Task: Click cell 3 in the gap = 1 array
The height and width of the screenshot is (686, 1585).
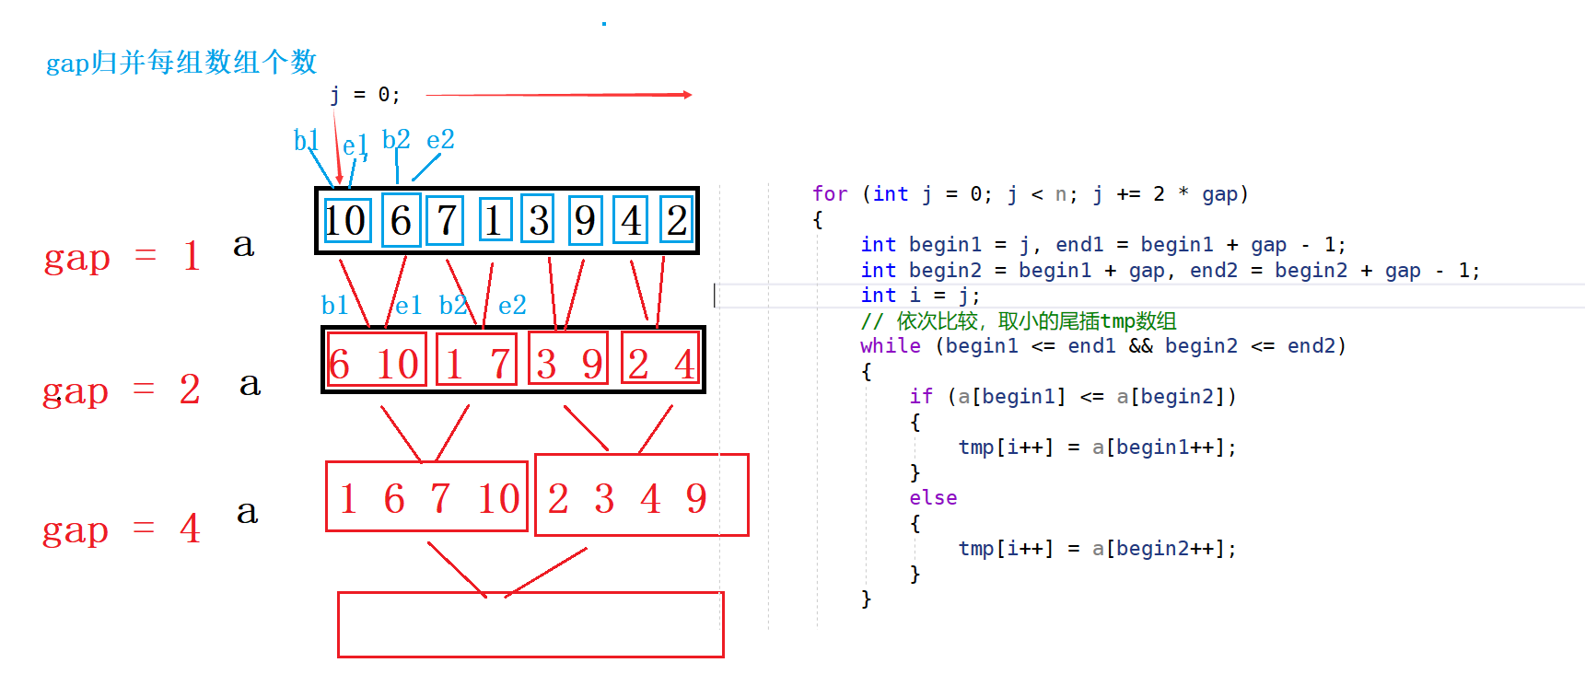Action: click(538, 220)
